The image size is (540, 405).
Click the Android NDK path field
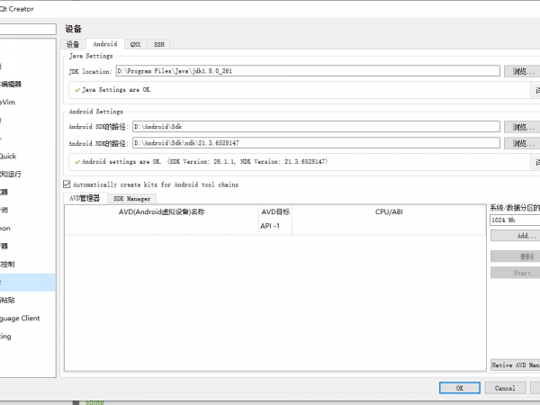[x=315, y=142]
